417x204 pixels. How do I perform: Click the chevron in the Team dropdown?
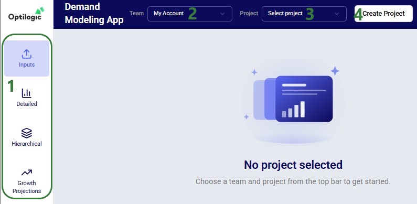222,14
